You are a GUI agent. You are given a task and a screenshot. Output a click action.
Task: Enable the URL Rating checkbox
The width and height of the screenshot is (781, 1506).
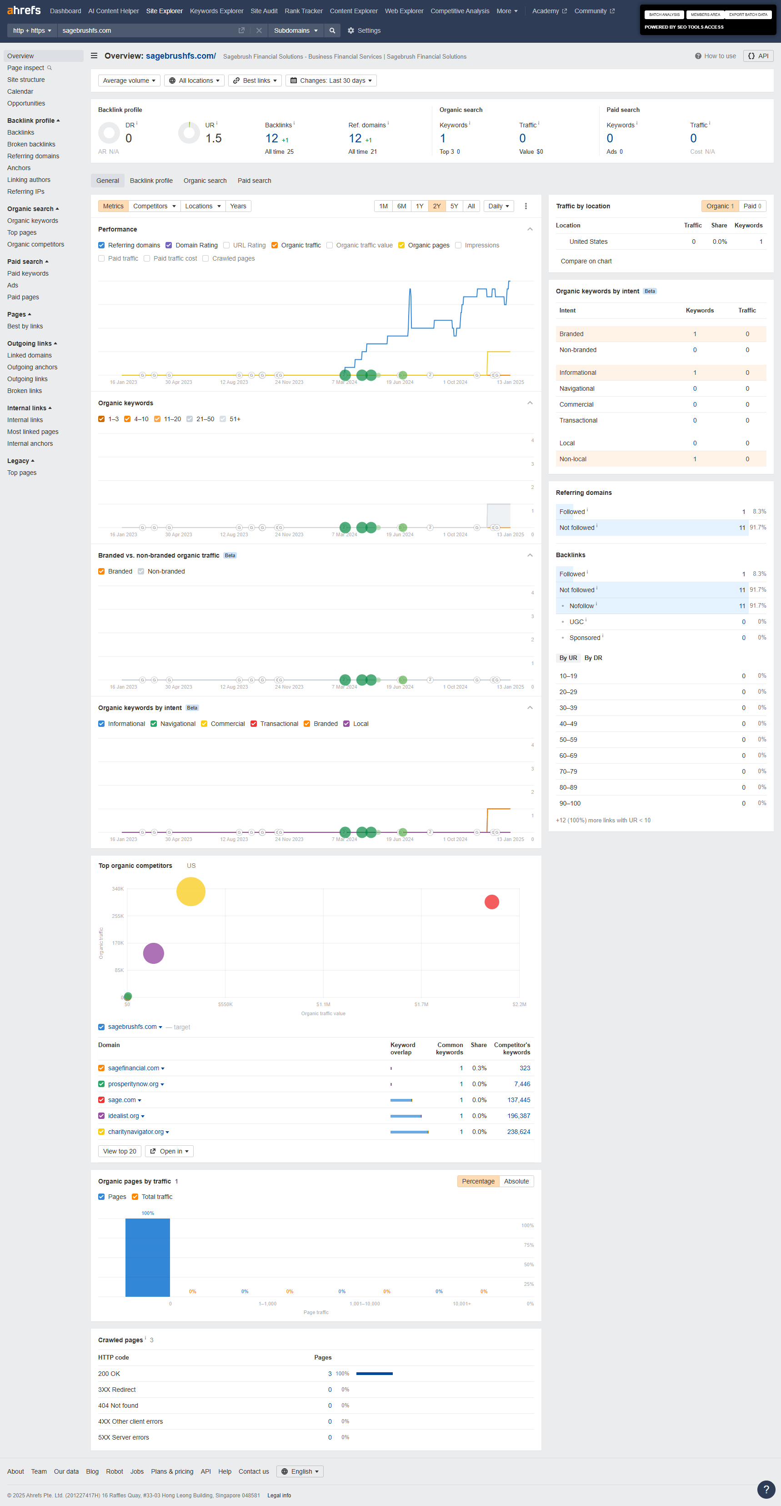coord(227,246)
